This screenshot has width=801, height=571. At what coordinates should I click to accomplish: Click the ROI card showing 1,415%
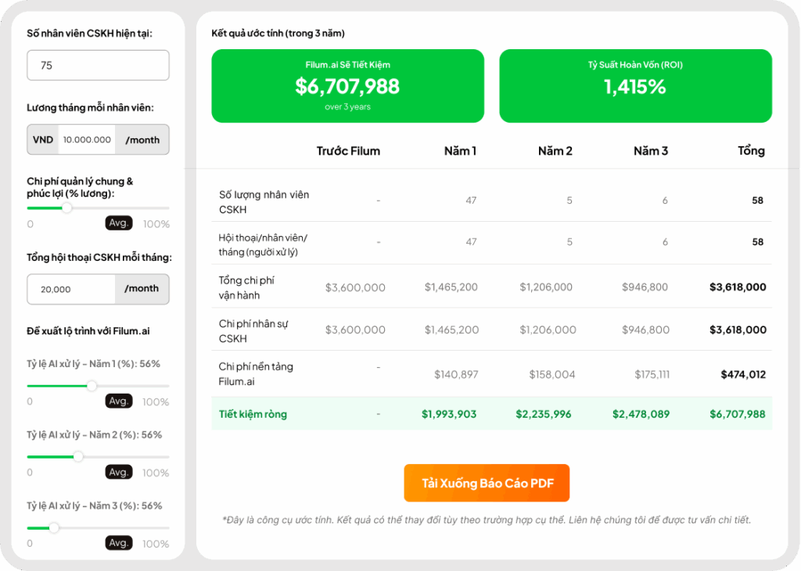point(635,86)
